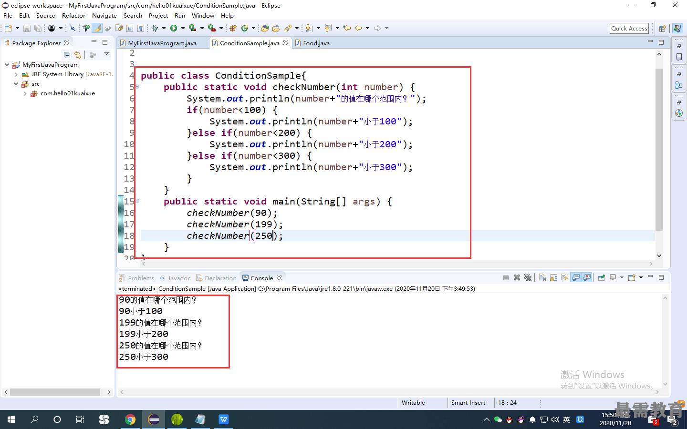Viewport: 687px width, 429px height.
Task: Open the Open Console dropdown arrow
Action: (641, 277)
